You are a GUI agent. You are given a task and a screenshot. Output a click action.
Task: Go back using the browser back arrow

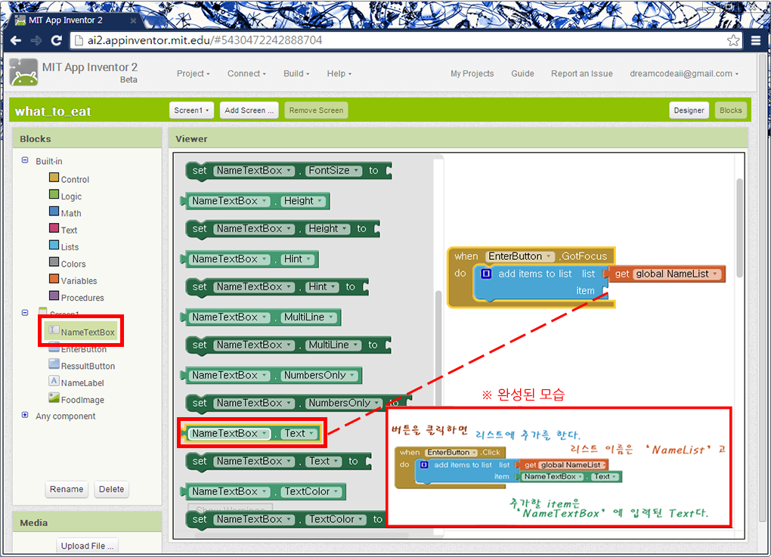point(16,40)
